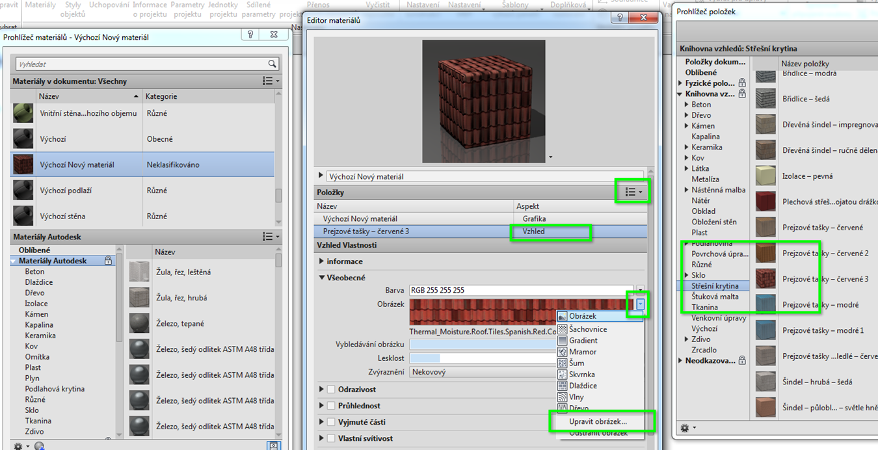Select Dlaždice in the texture menu
The height and width of the screenshot is (450, 878).
582,386
